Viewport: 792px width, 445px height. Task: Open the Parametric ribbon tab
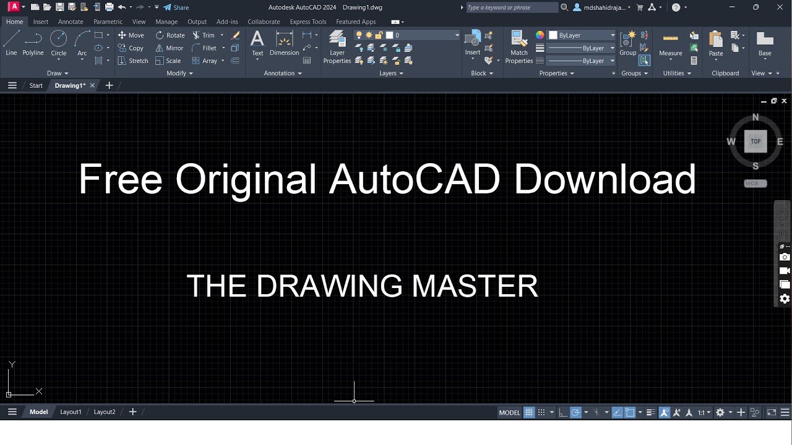pyautogui.click(x=108, y=22)
